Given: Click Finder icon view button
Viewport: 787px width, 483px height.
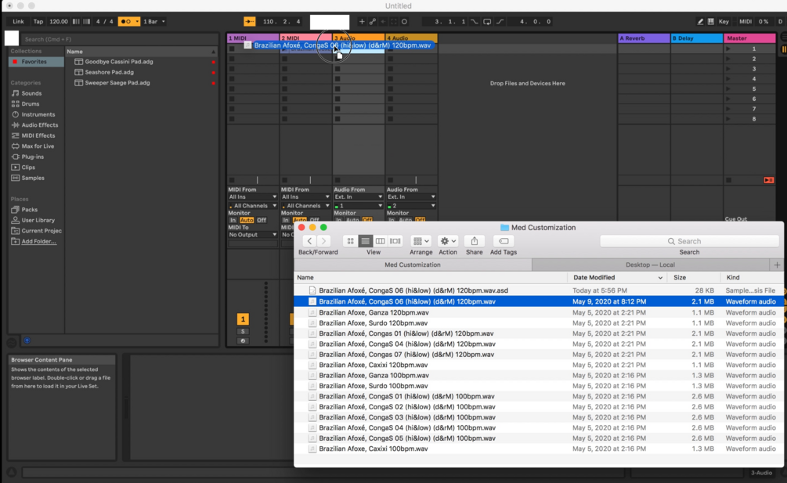Looking at the screenshot, I should 350,241.
